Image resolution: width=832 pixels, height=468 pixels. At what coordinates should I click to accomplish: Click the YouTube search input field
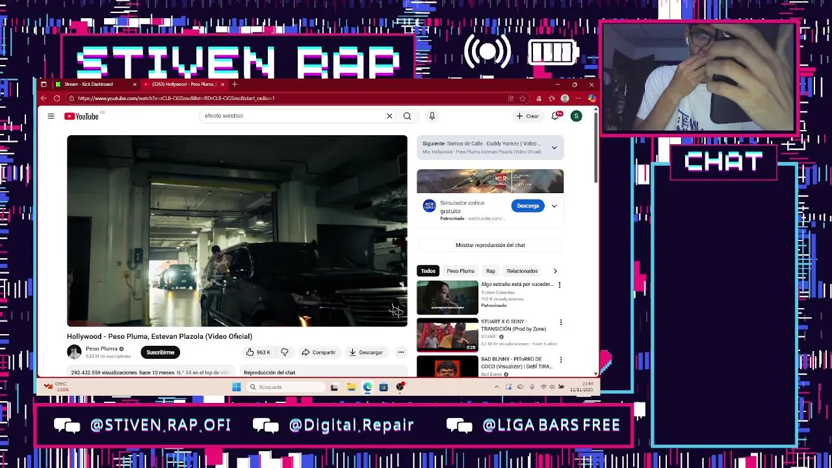(292, 116)
